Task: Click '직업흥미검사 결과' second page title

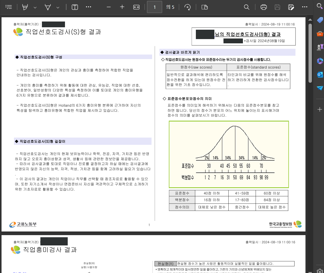Action: (x=50, y=250)
